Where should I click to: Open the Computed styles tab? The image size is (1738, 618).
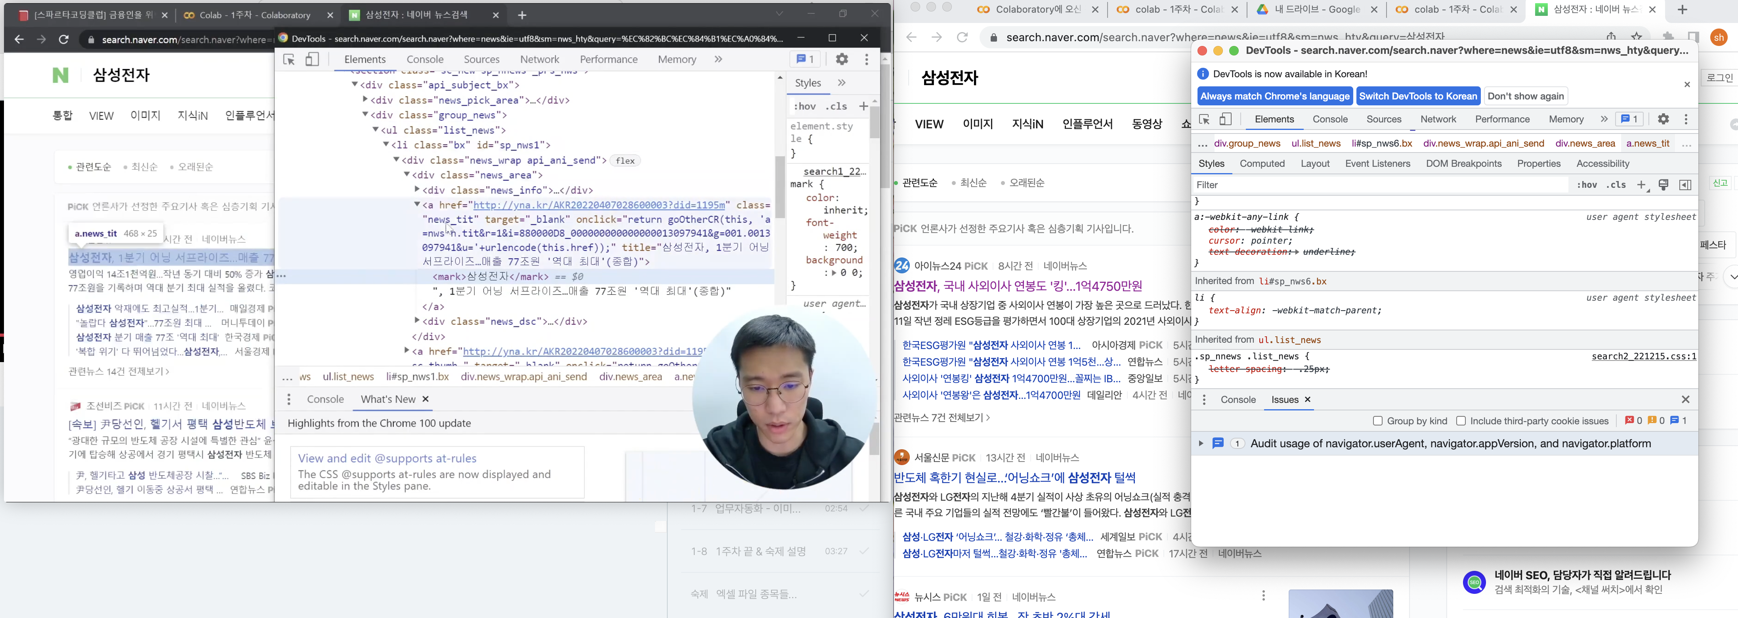pos(1262,164)
